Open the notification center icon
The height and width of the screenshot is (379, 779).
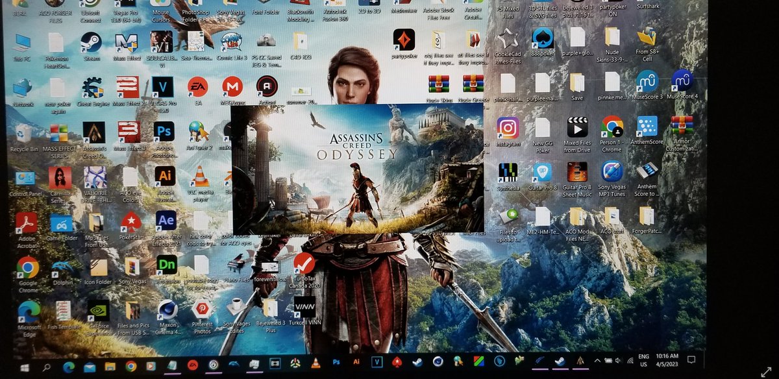point(692,359)
